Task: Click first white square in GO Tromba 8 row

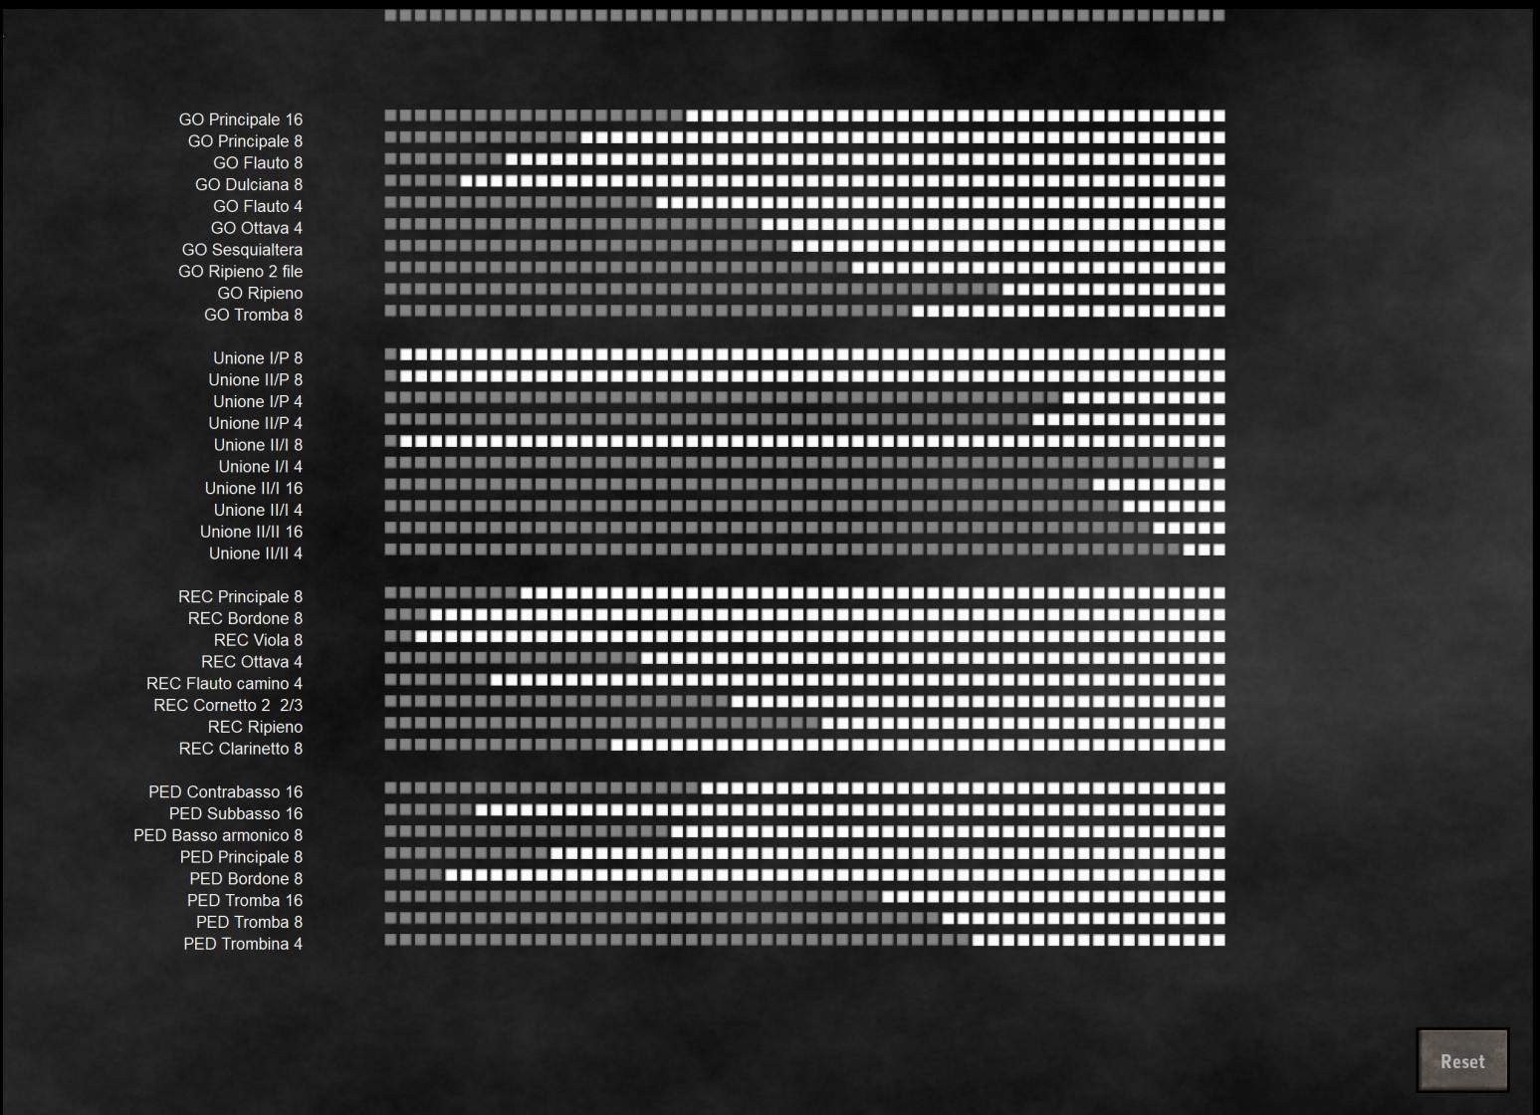Action: pyautogui.click(x=918, y=312)
